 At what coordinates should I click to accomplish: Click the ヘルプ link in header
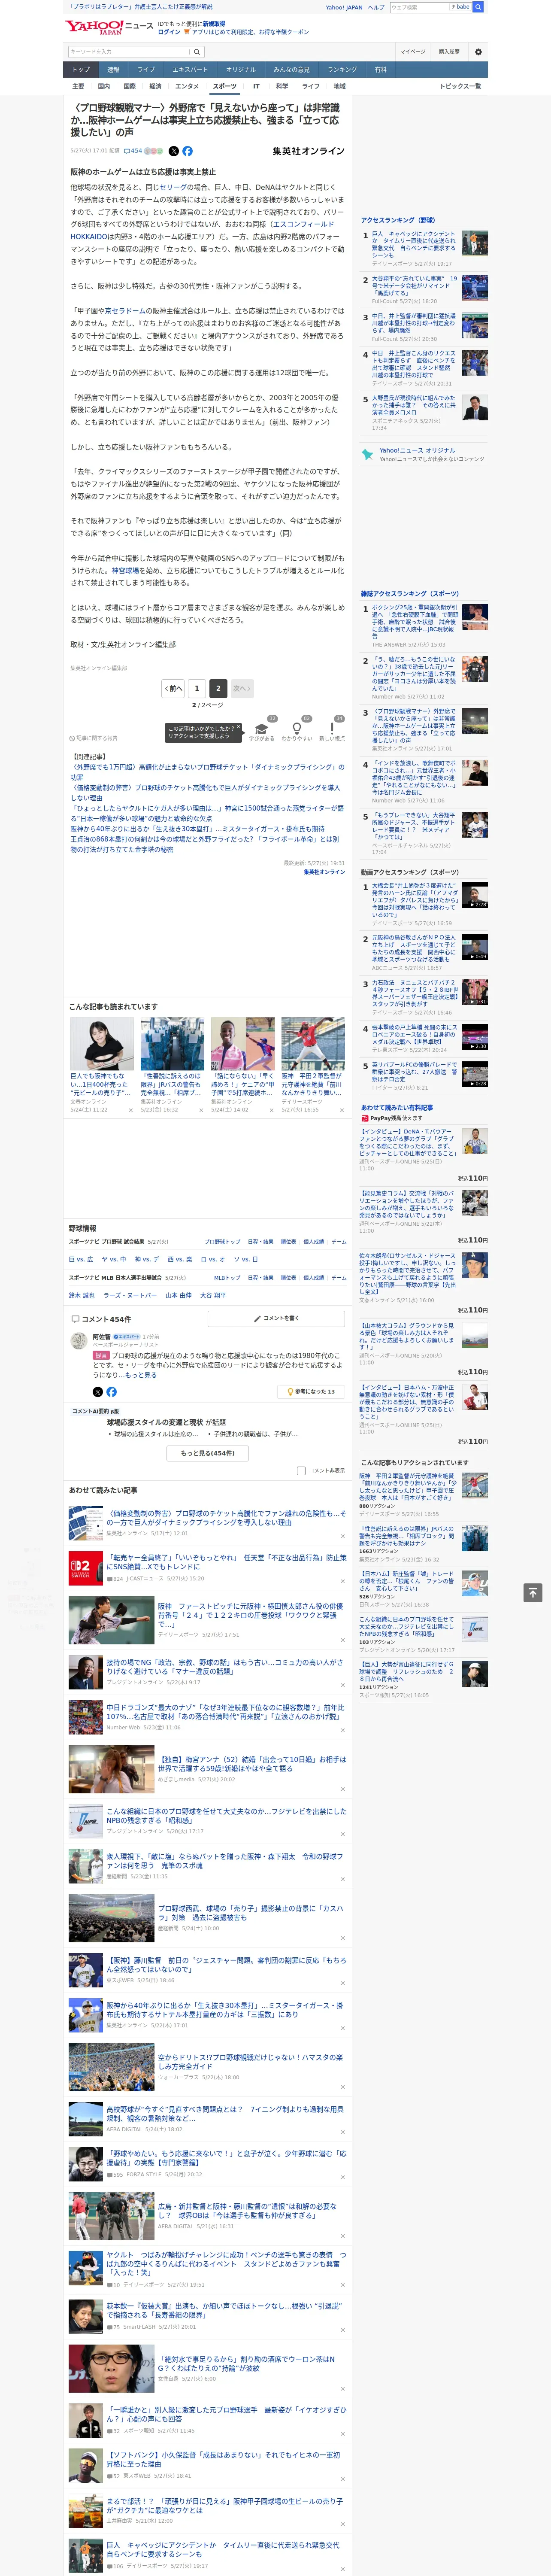pos(376,7)
